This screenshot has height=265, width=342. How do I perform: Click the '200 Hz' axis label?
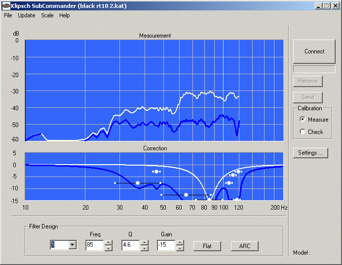point(279,207)
